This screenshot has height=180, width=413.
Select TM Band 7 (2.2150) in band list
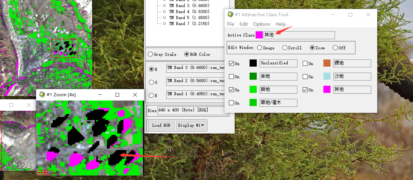click(x=189, y=24)
